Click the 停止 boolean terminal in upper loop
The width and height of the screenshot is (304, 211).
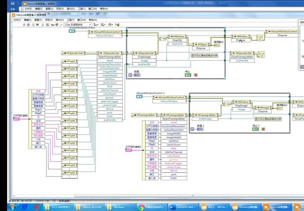188,75
